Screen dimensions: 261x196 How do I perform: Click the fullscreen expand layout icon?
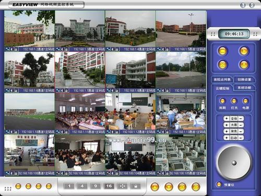tap(122, 186)
